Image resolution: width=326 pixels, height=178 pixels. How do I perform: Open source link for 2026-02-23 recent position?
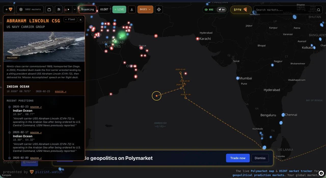(36, 107)
